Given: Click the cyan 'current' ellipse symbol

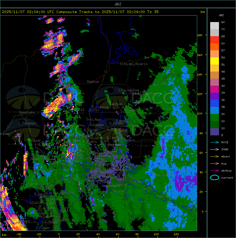Looking at the screenshot, I should tap(214, 178).
